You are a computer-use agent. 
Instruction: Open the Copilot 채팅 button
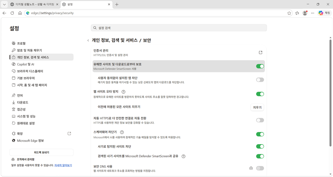pyautogui.click(x=324, y=13)
